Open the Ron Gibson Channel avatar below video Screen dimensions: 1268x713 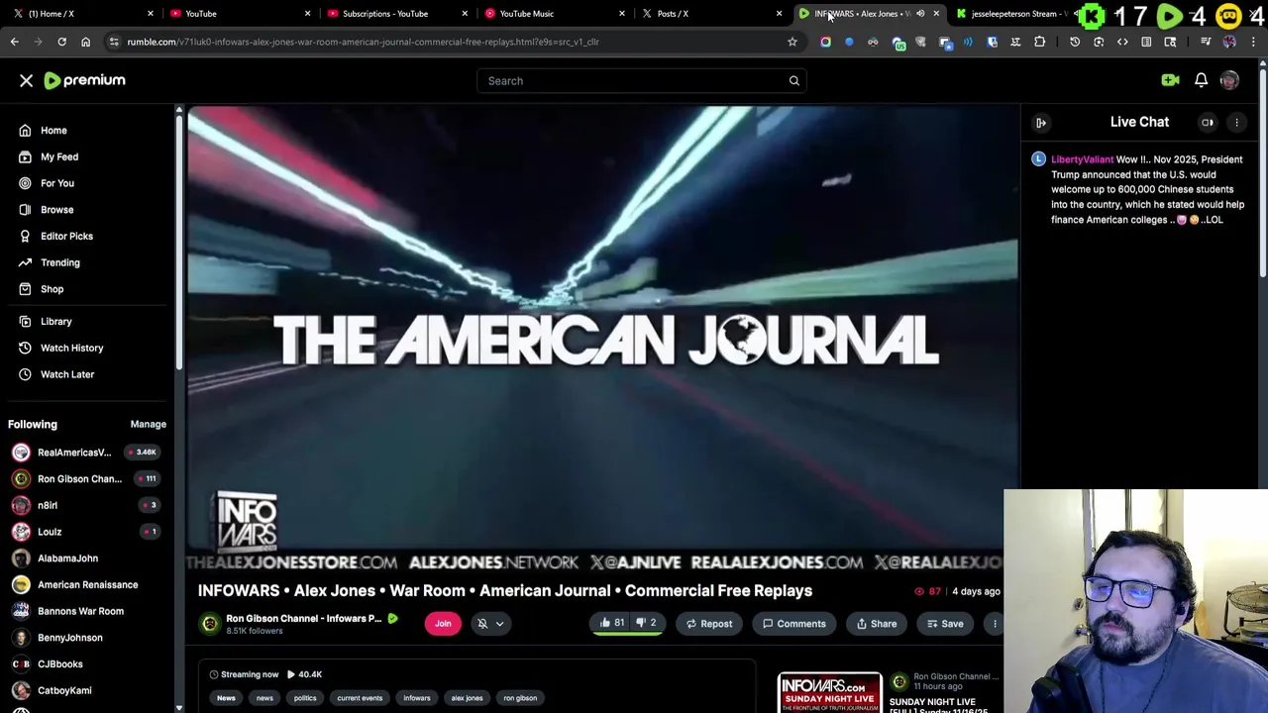pos(210,624)
